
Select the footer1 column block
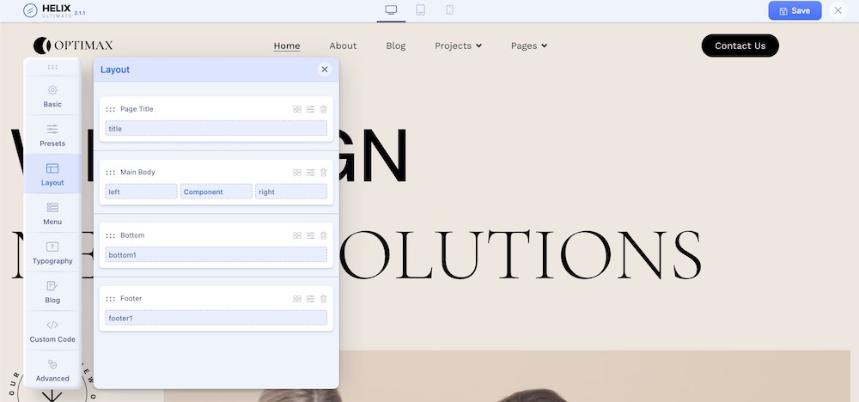[216, 318]
